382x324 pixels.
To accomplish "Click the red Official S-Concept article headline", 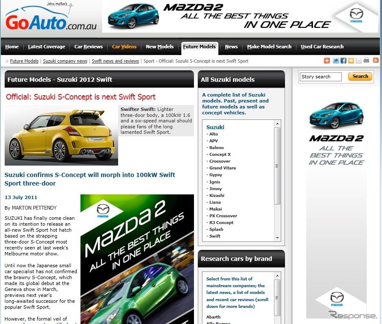I will [80, 97].
